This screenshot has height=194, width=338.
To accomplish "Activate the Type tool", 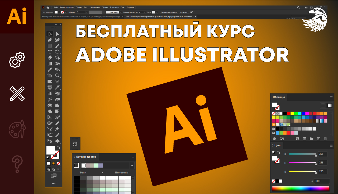I will point(50,52).
